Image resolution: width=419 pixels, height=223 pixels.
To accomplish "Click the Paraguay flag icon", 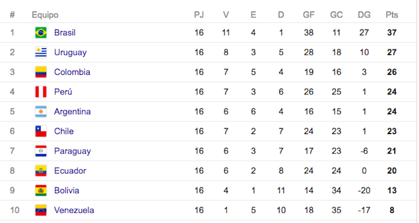I will (x=41, y=151).
